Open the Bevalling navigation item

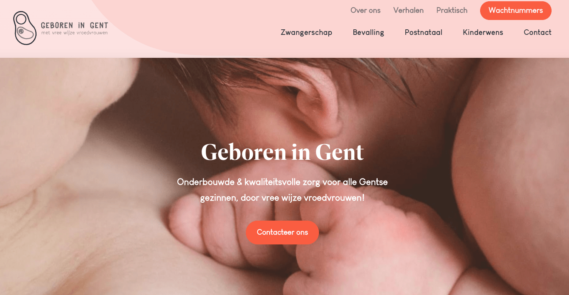pyautogui.click(x=368, y=32)
